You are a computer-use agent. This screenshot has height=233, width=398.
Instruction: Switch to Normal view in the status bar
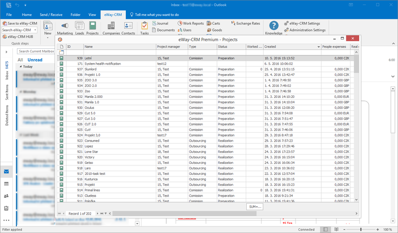point(325,230)
